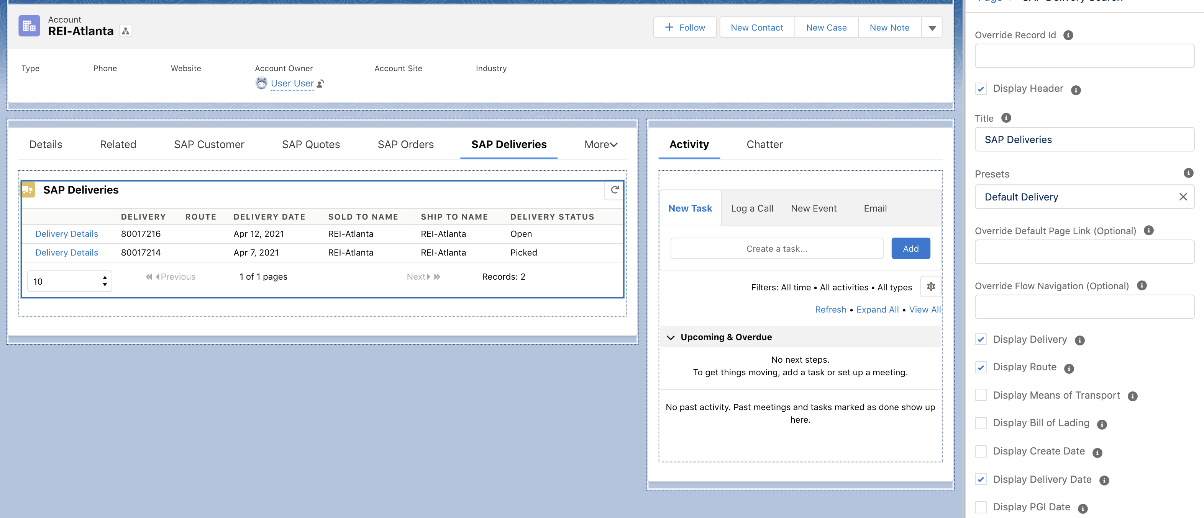1204x518 pixels.
Task: Show info for Display Means of Transport
Action: pyautogui.click(x=1132, y=396)
